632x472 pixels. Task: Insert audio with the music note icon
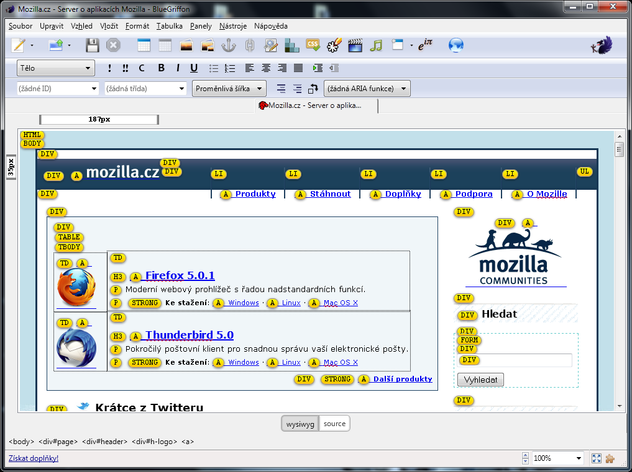[376, 45]
